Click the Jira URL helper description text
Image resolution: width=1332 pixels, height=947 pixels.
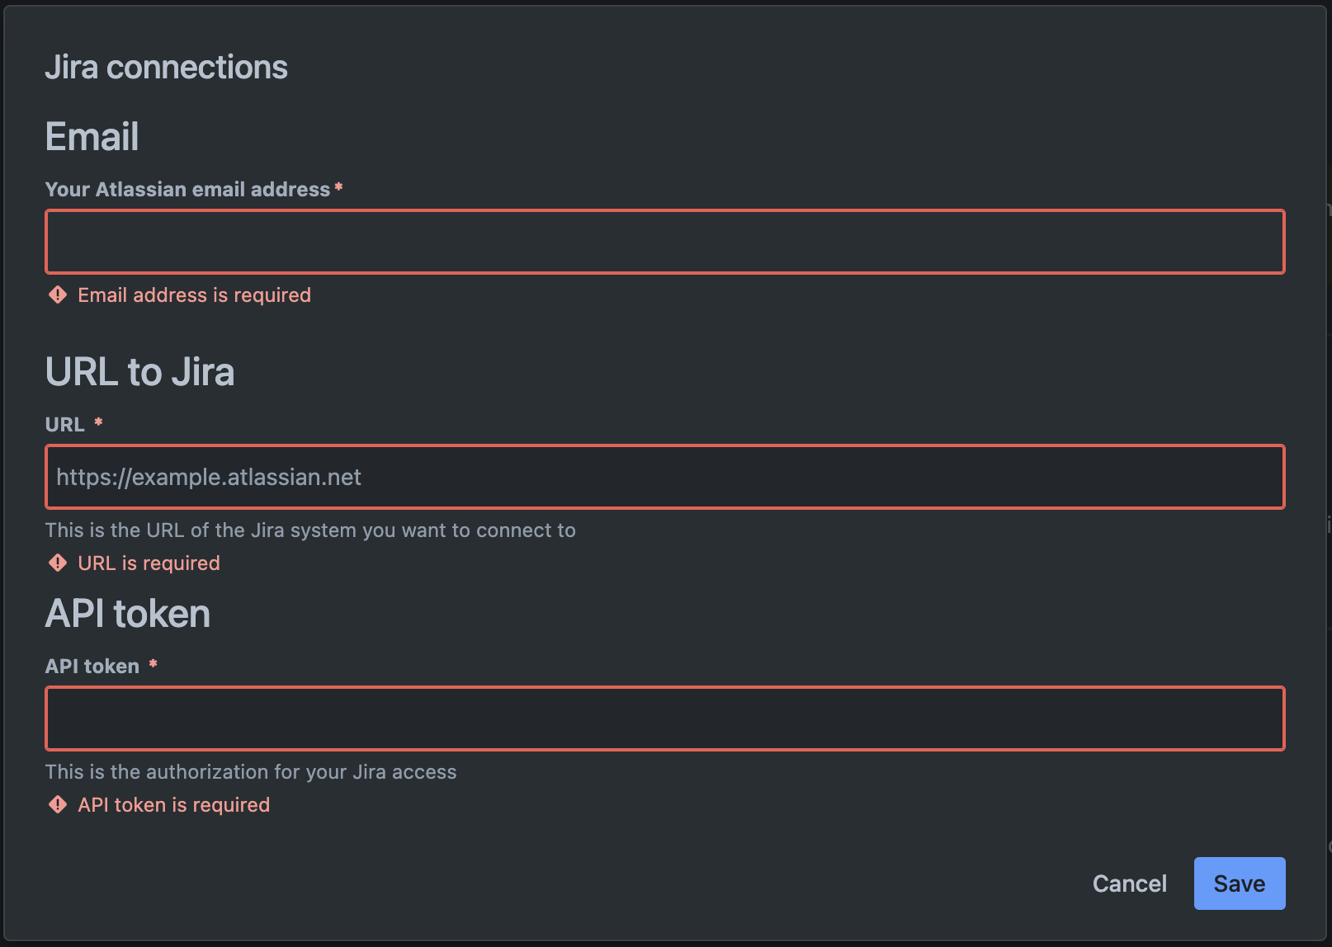[310, 530]
